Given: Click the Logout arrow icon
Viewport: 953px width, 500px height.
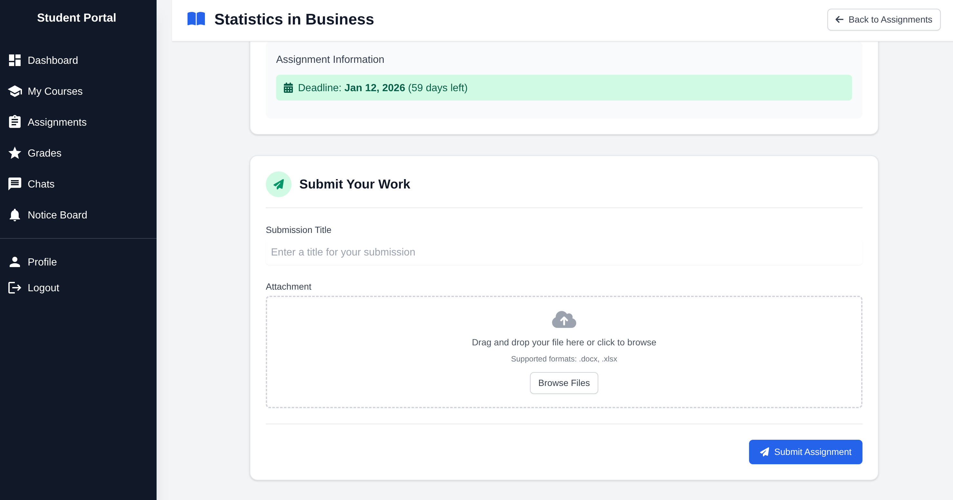Looking at the screenshot, I should pyautogui.click(x=15, y=288).
